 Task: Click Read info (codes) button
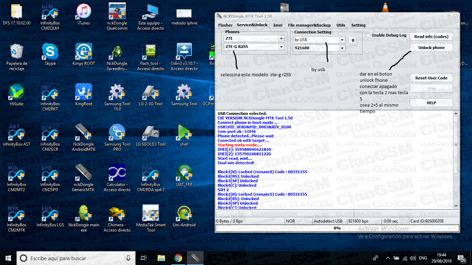coord(431,37)
